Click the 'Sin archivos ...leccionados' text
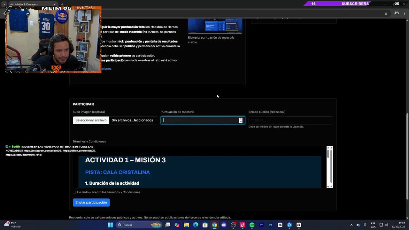 [132, 120]
